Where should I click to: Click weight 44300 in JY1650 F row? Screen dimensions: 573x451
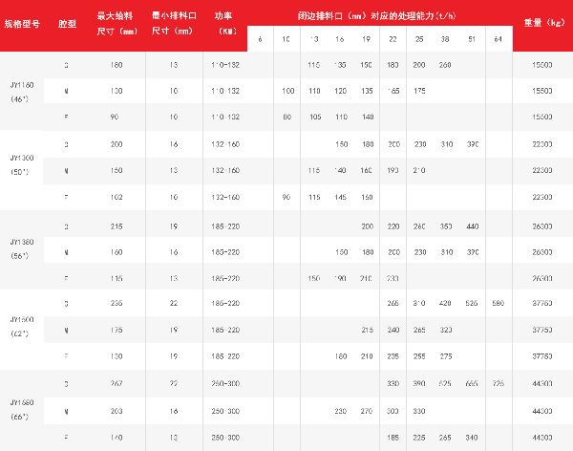coord(541,438)
